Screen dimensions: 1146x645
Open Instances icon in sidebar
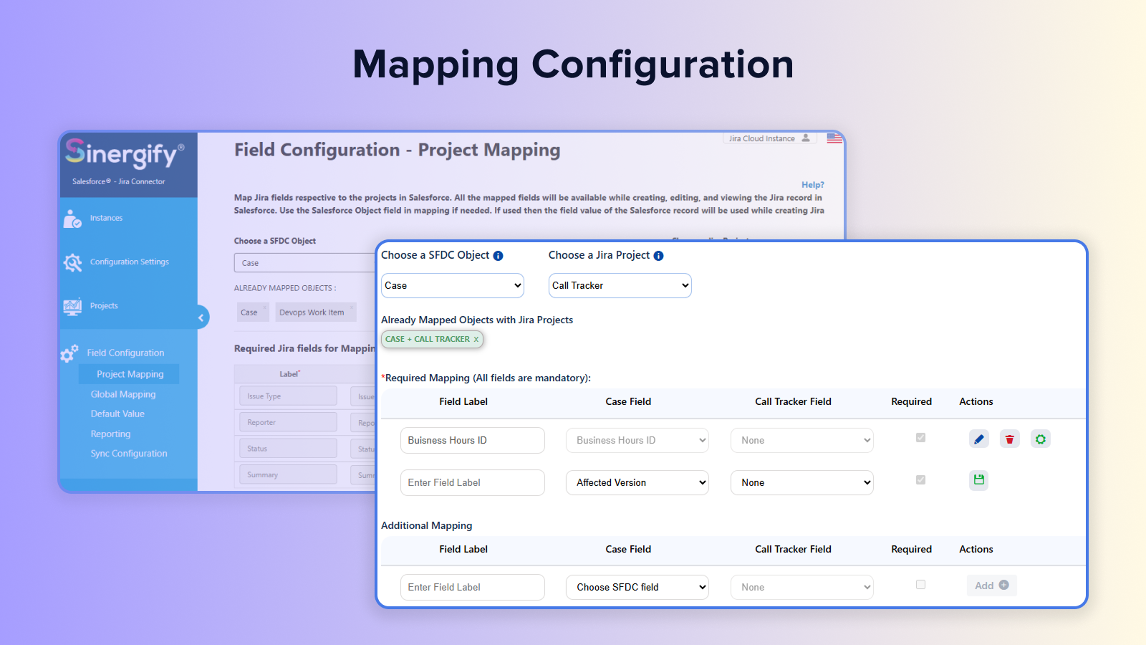click(72, 219)
